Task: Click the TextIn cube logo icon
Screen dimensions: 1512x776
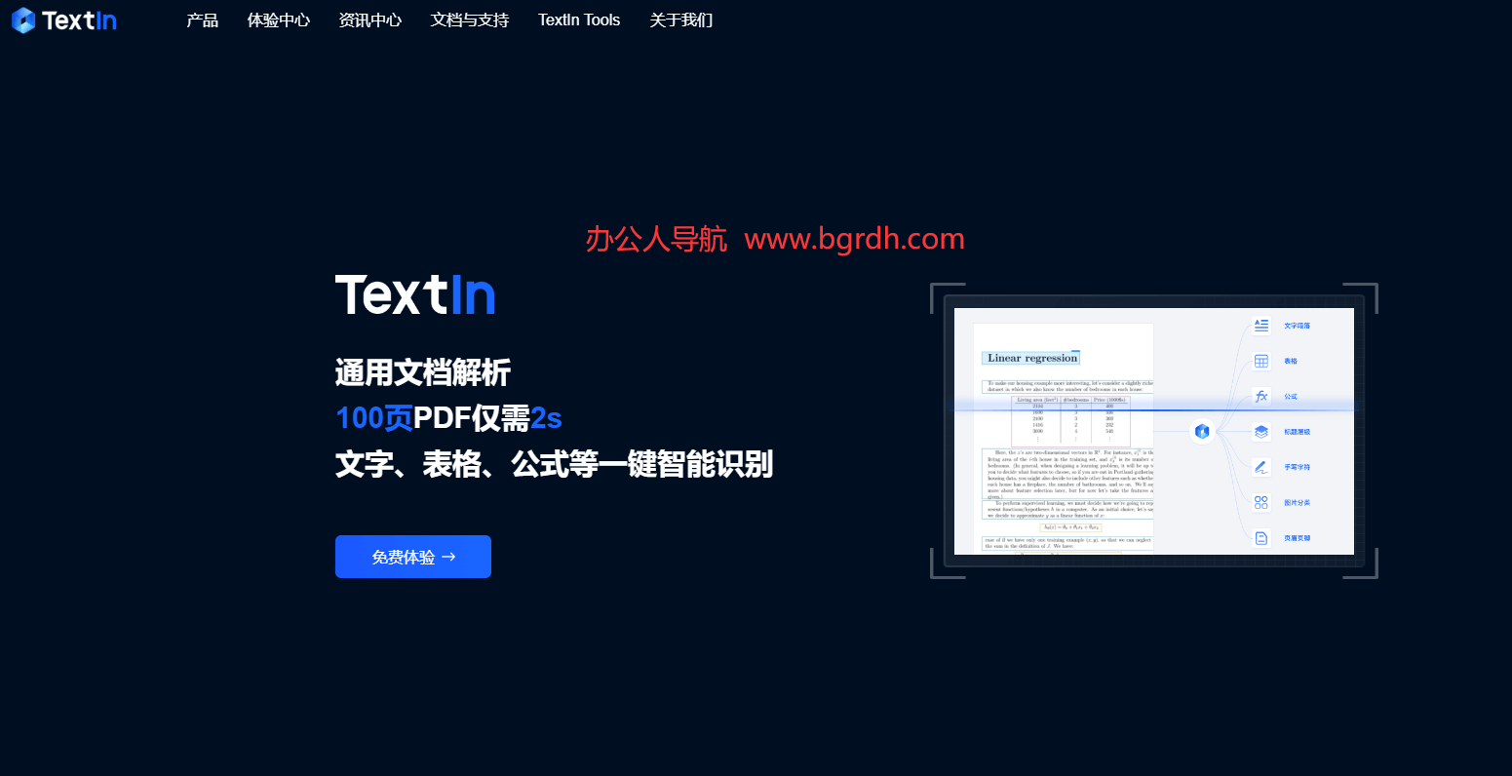Action: pyautogui.click(x=24, y=19)
